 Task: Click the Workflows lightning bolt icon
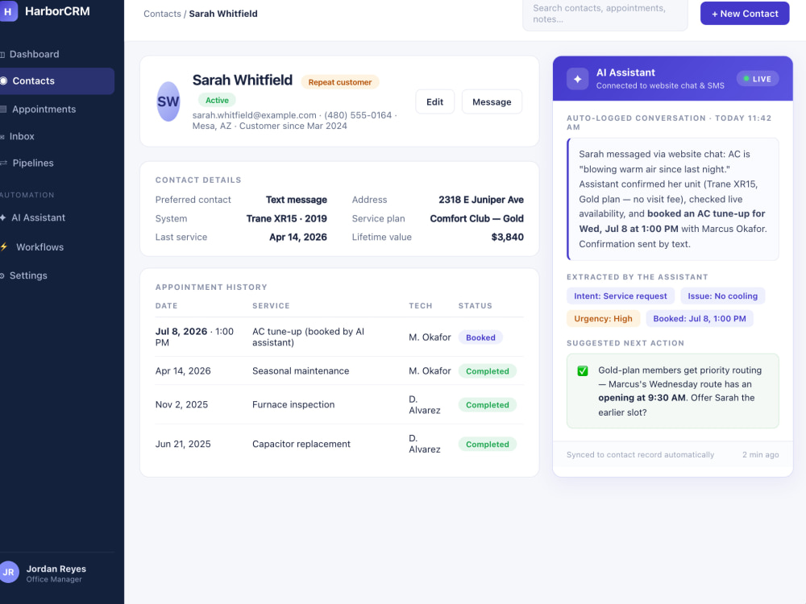[x=4, y=247]
